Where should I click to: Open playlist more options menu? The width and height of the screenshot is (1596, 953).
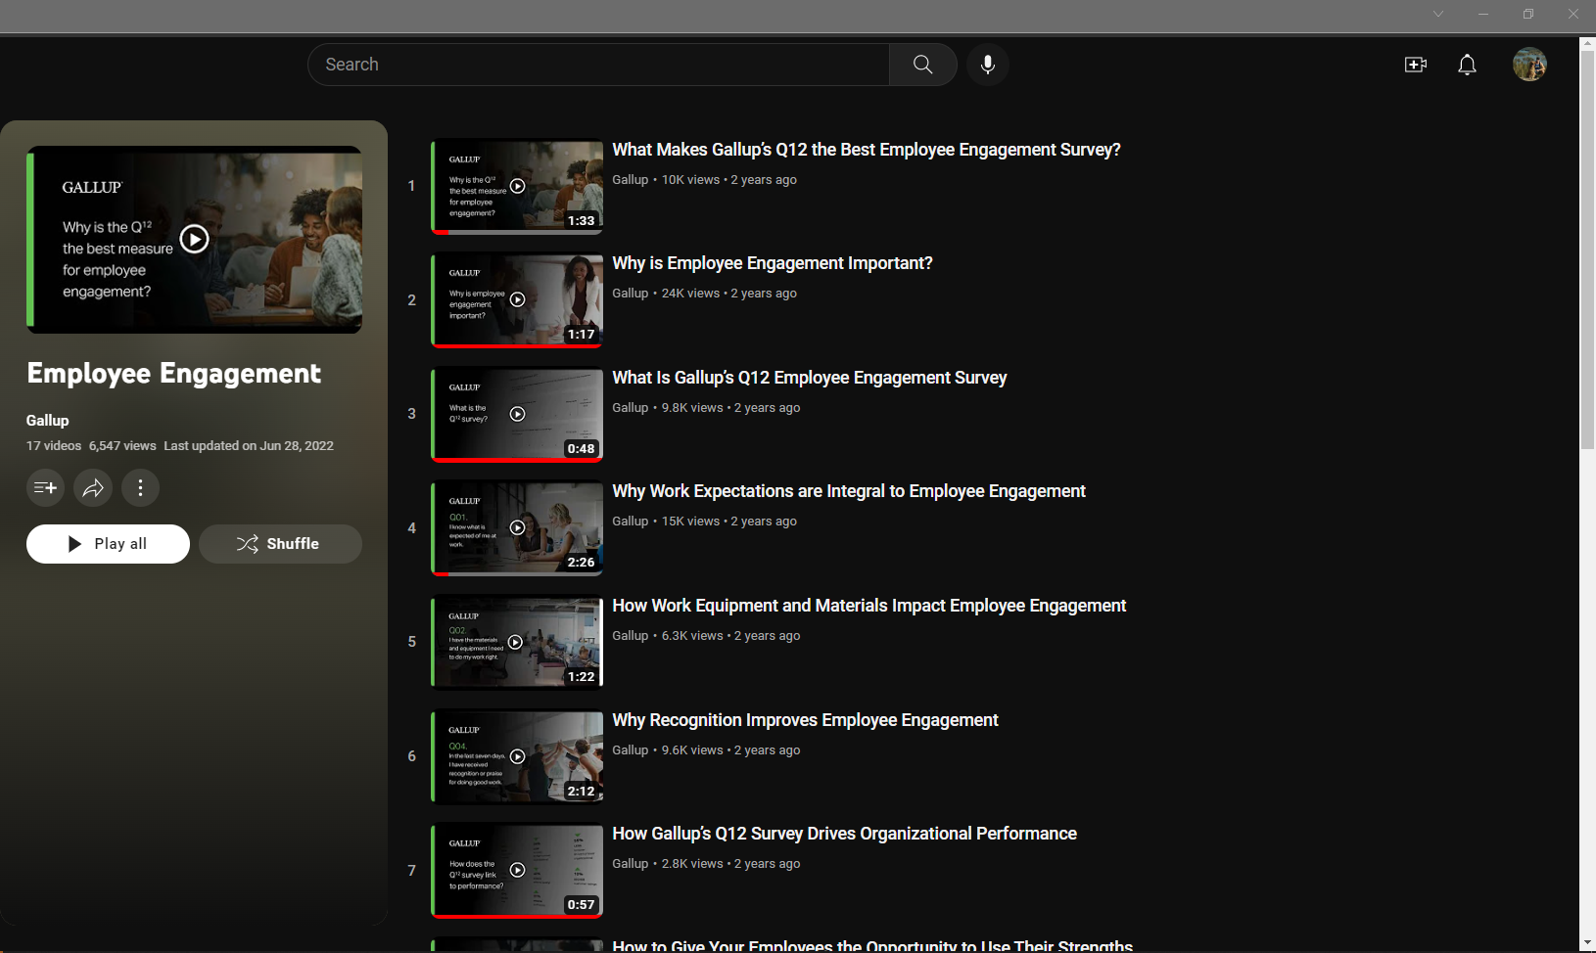click(x=140, y=487)
